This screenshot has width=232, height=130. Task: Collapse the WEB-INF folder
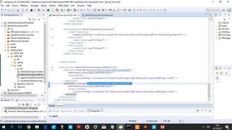point(8,56)
